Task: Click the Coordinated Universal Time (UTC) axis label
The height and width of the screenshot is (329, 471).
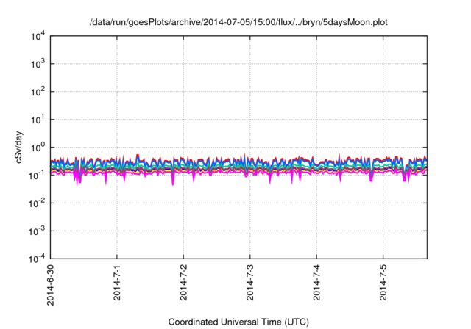Action: point(238,322)
